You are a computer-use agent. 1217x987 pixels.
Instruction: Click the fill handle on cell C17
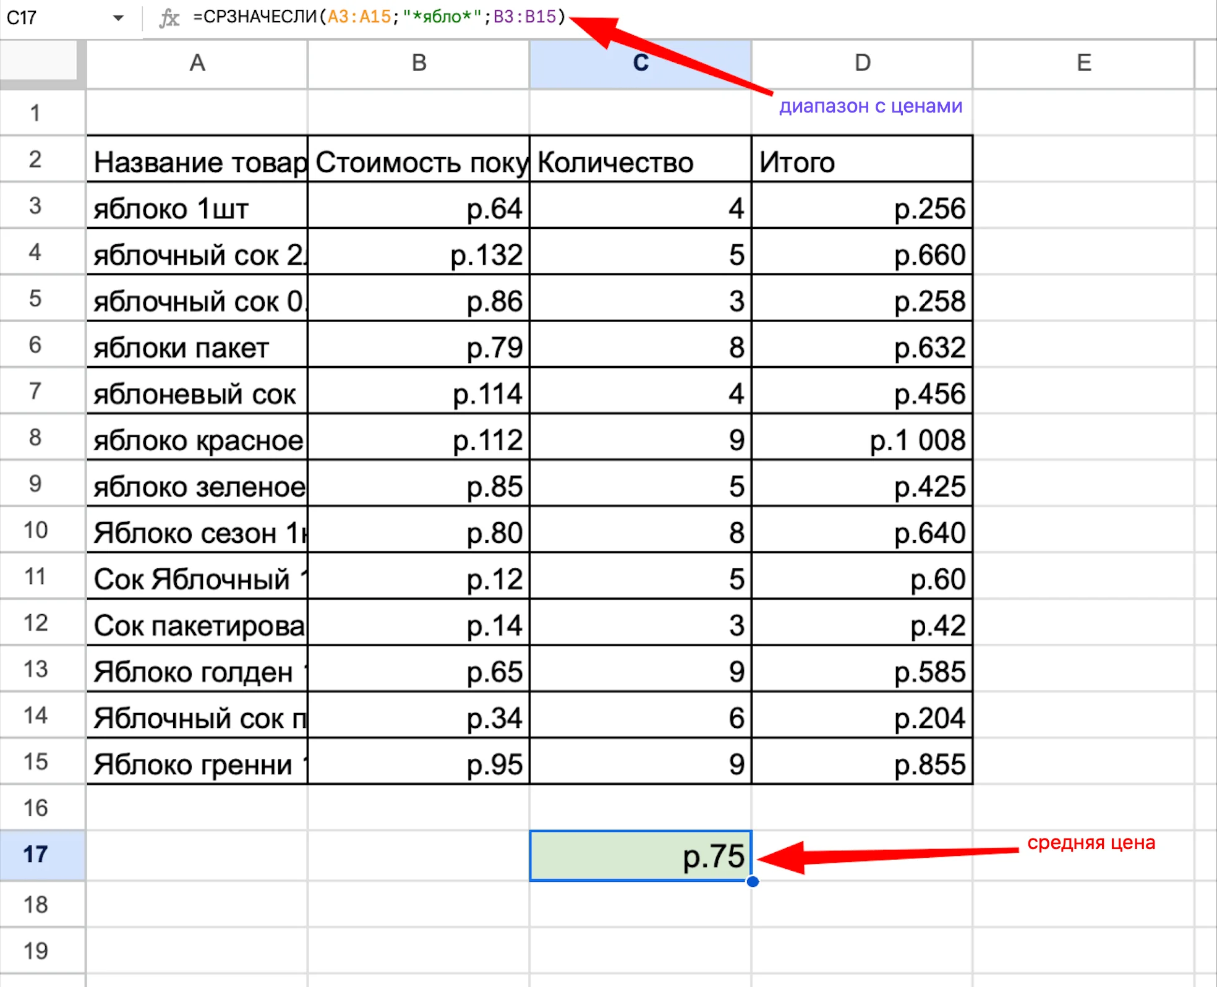(752, 881)
